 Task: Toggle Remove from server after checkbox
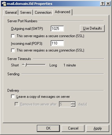point(17,104)
